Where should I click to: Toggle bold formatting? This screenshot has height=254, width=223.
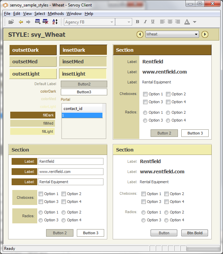point(137,22)
